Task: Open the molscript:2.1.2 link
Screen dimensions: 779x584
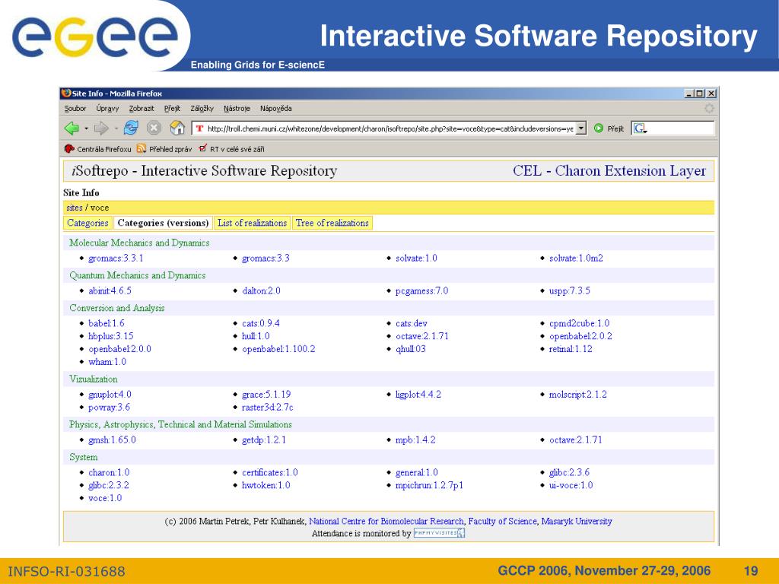Action: (578, 395)
